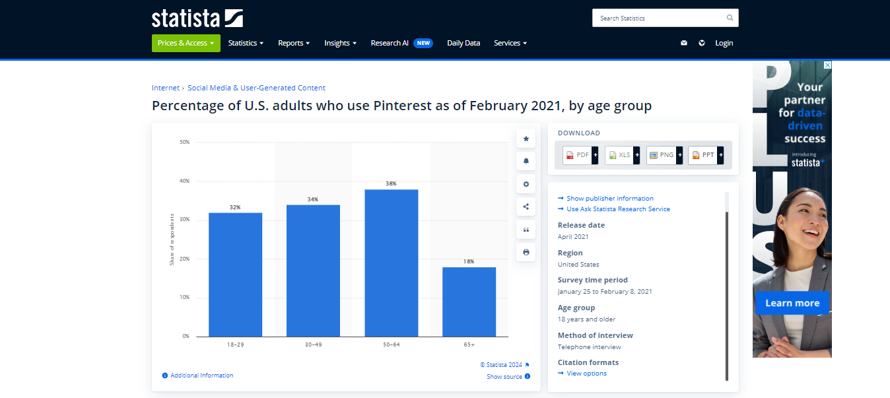Favorite the statistic with star icon

526,139
